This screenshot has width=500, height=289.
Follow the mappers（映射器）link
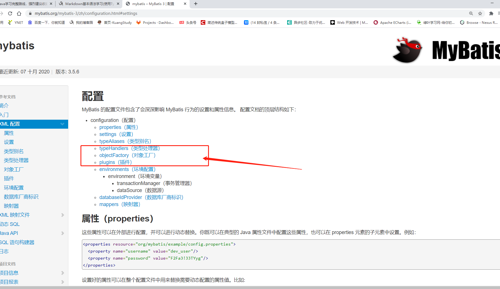(x=120, y=204)
